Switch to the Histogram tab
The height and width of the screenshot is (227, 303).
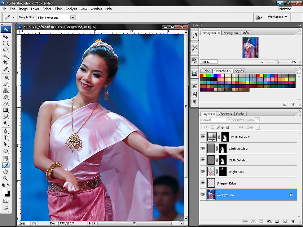coord(230,33)
